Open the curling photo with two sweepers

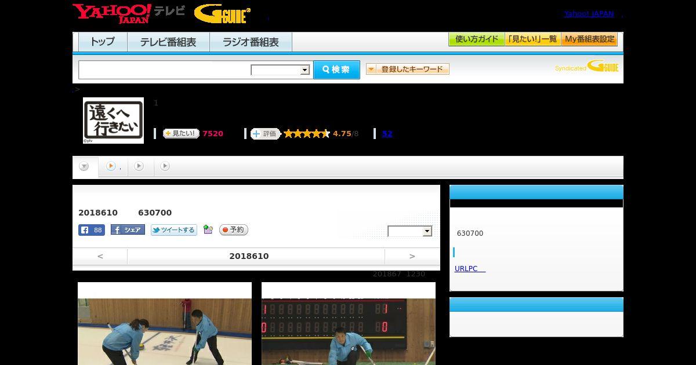[x=165, y=324]
